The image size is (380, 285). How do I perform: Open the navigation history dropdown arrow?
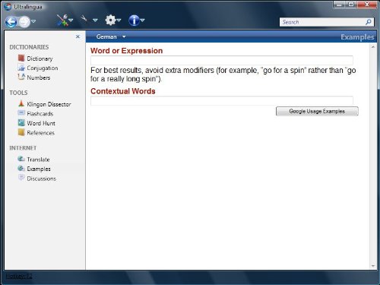[33, 21]
